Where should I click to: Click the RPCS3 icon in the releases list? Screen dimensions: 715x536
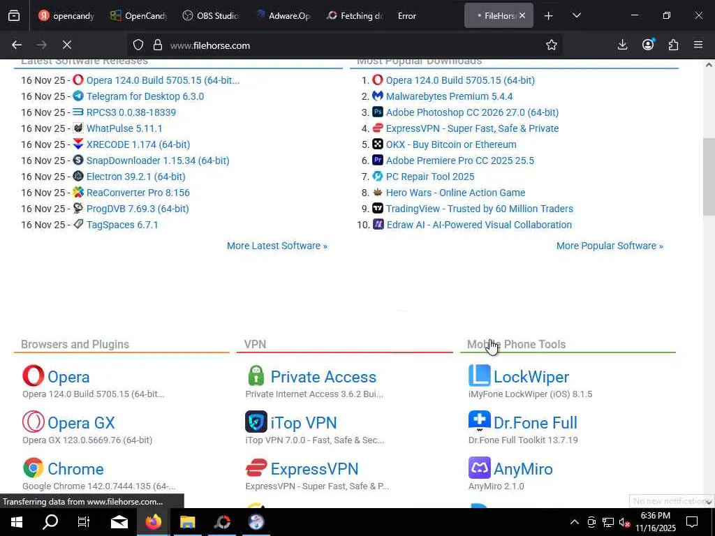click(78, 112)
